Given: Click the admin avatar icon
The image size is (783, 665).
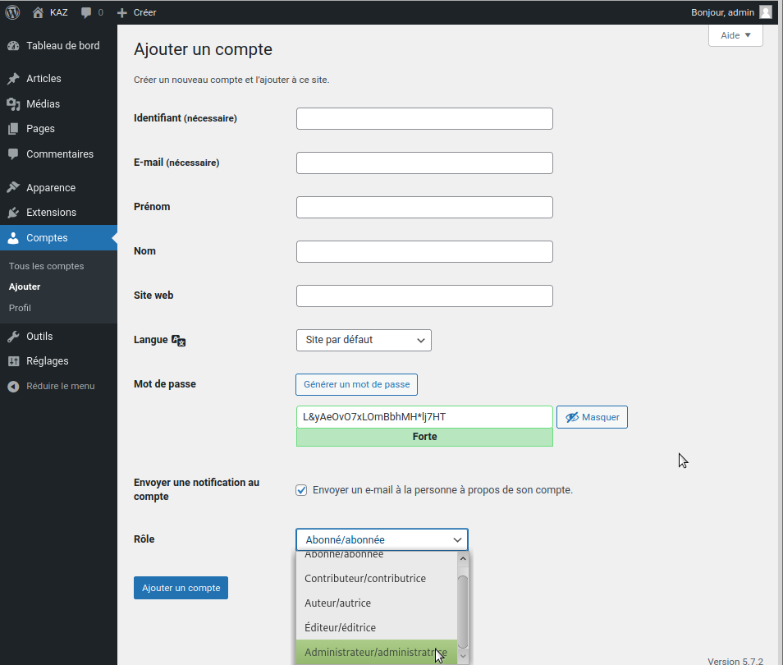Looking at the screenshot, I should click(765, 12).
